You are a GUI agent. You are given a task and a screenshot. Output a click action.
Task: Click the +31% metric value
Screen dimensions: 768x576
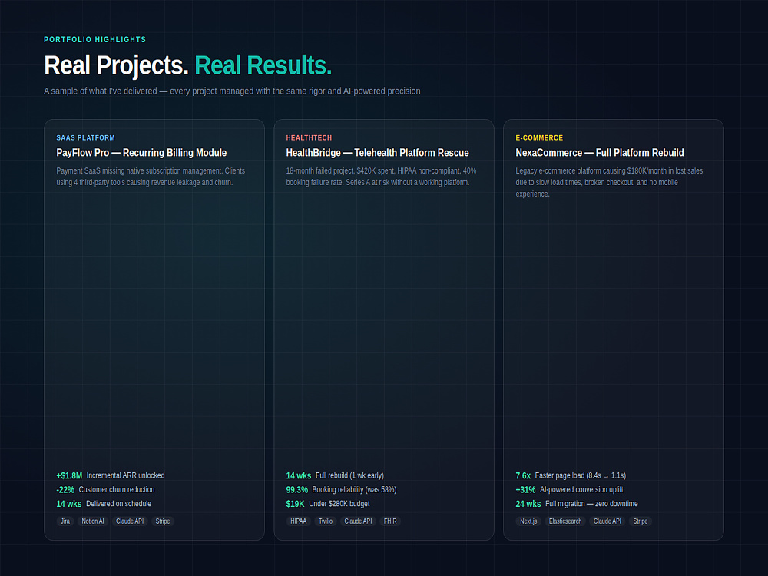[x=525, y=490]
